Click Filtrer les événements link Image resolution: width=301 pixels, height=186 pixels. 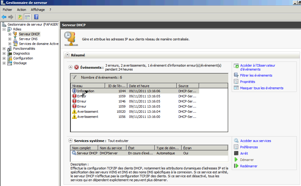click(x=256, y=75)
